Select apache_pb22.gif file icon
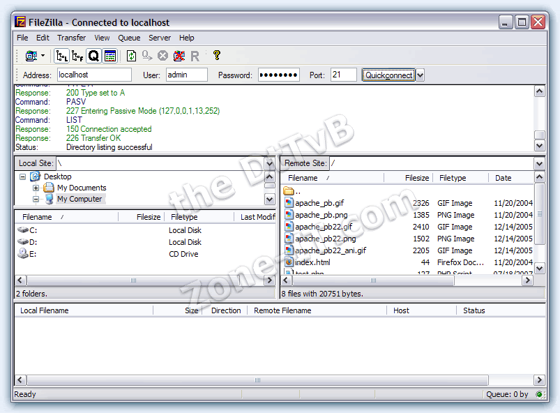Image resolution: width=560 pixels, height=413 pixels. (289, 227)
